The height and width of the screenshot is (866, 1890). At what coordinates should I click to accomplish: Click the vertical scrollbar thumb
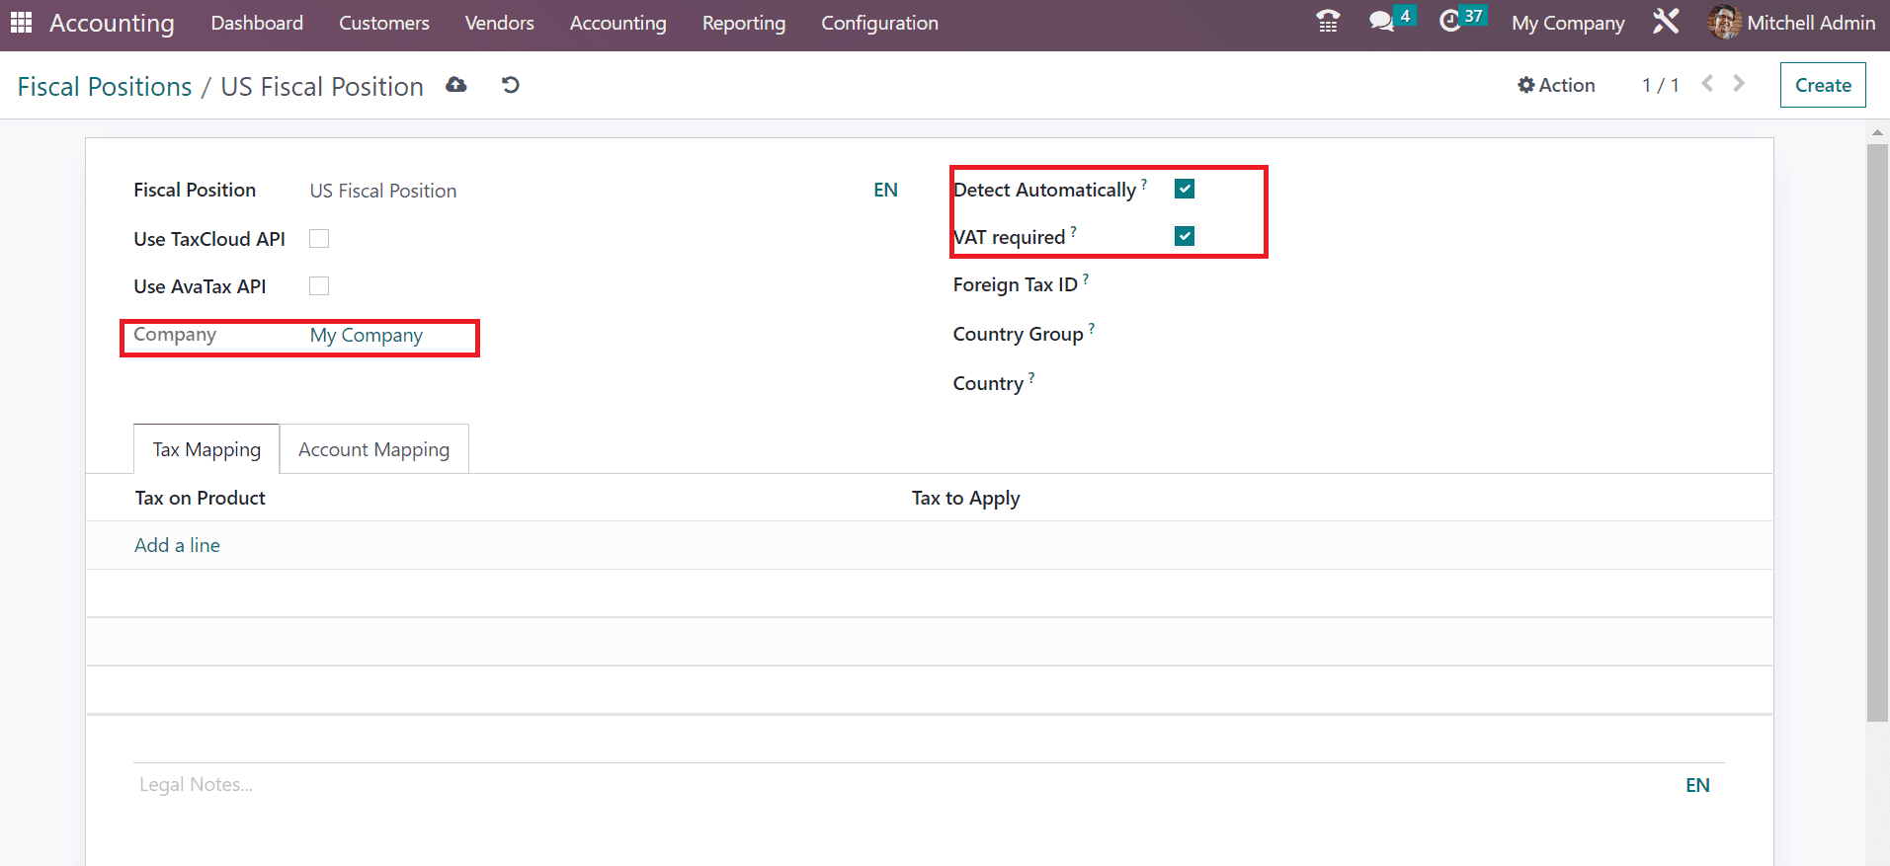(x=1877, y=433)
